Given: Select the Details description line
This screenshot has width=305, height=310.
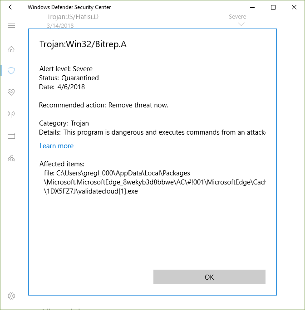Looking at the screenshot, I should (152, 132).
